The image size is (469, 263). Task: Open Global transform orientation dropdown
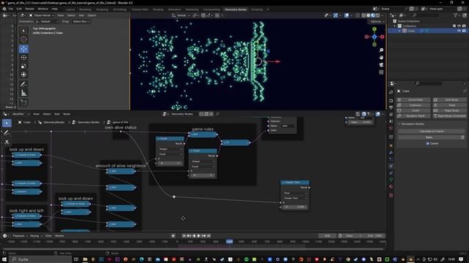[182, 15]
